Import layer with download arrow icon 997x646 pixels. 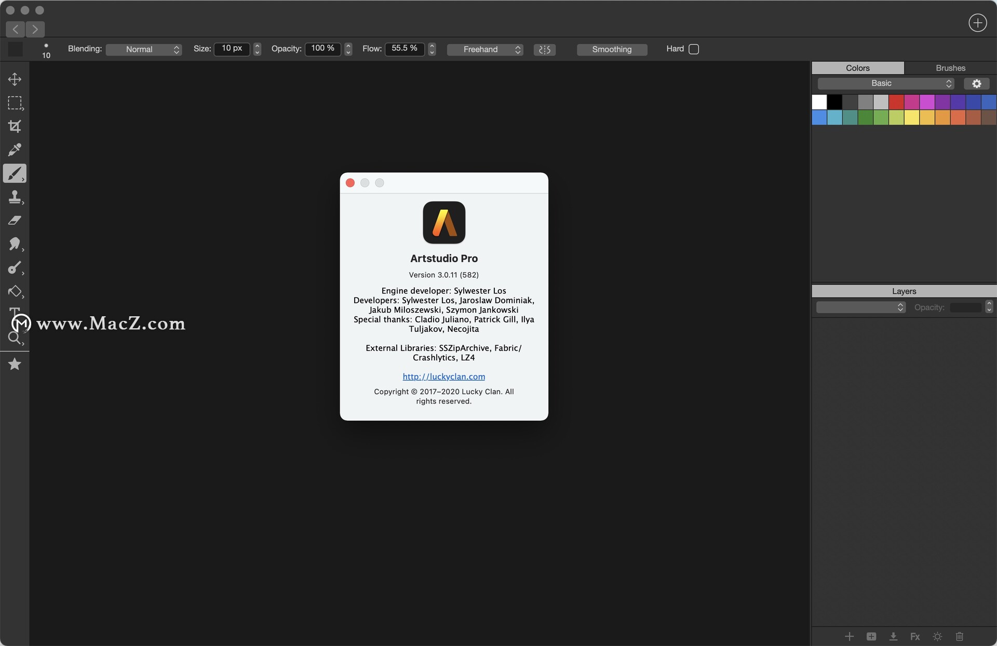coord(893,636)
